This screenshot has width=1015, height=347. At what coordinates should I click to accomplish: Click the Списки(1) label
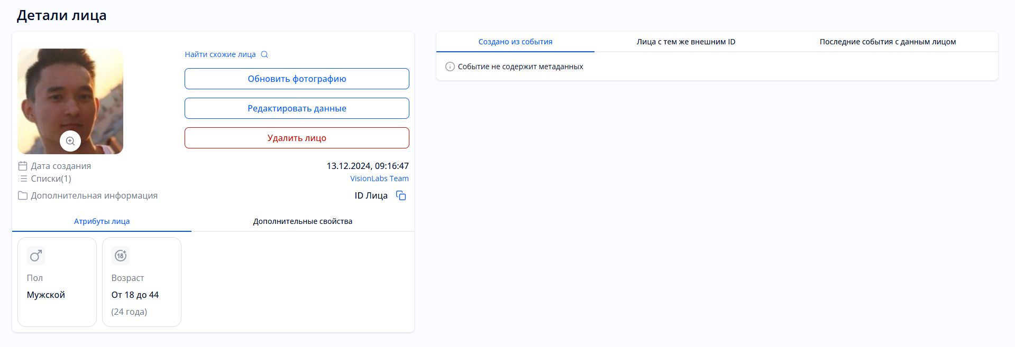[x=51, y=179]
